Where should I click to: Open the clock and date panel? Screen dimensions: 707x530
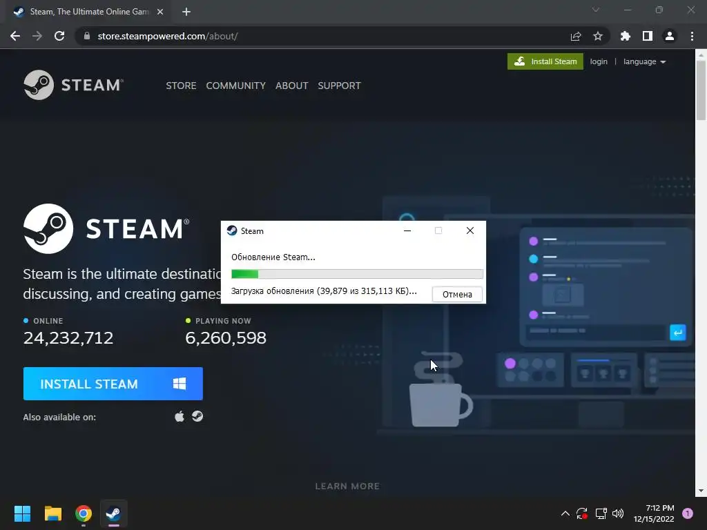click(x=654, y=513)
